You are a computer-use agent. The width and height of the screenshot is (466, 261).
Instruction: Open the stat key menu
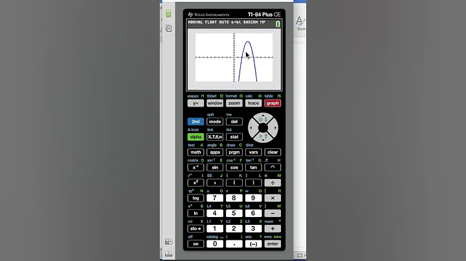point(234,137)
